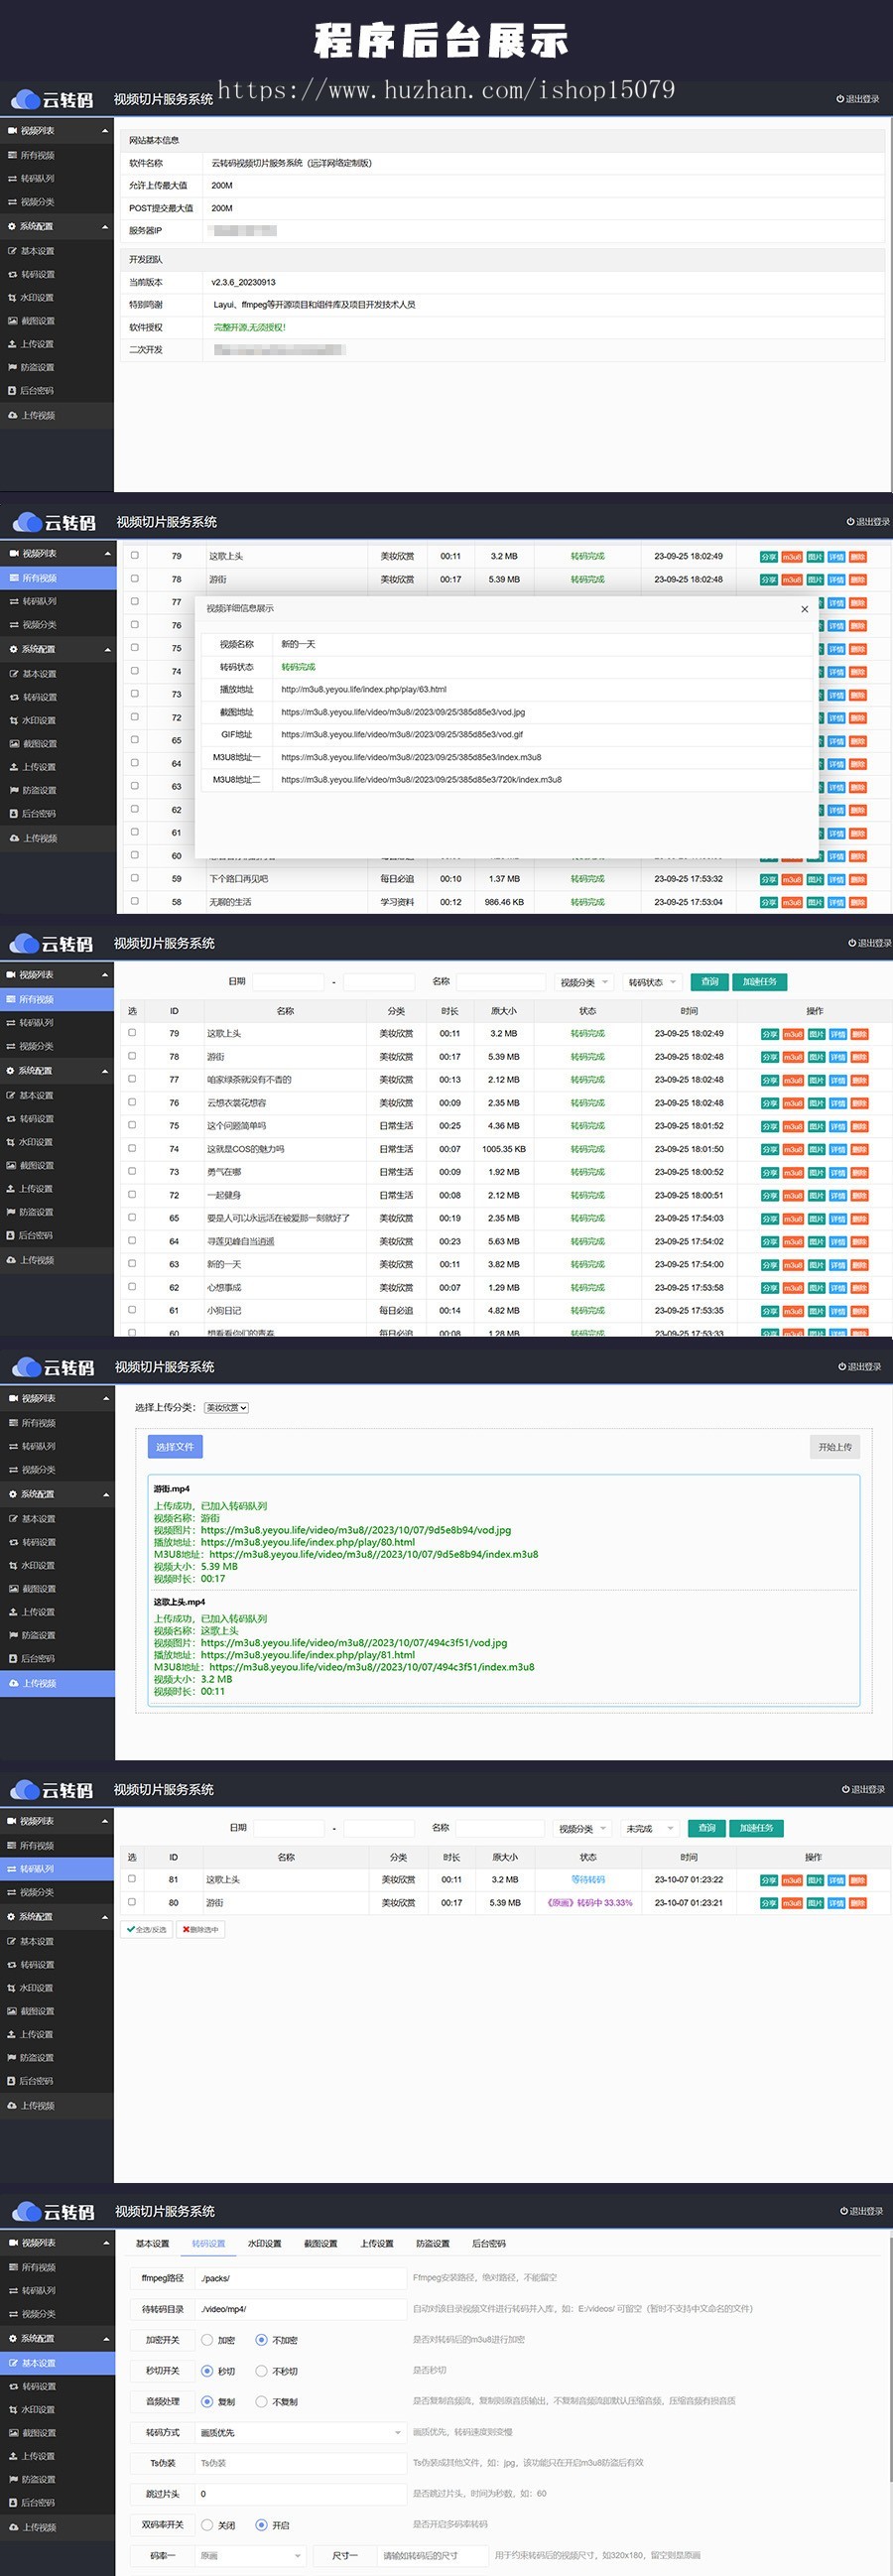The image size is (893, 2576).
Task: Click m3u8 for video ID 80
Action: 791,1903
